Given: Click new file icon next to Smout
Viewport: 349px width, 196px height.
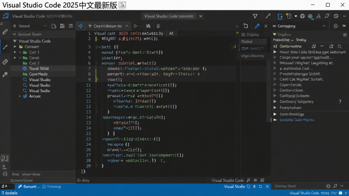Looking at the screenshot, I should (54, 26).
